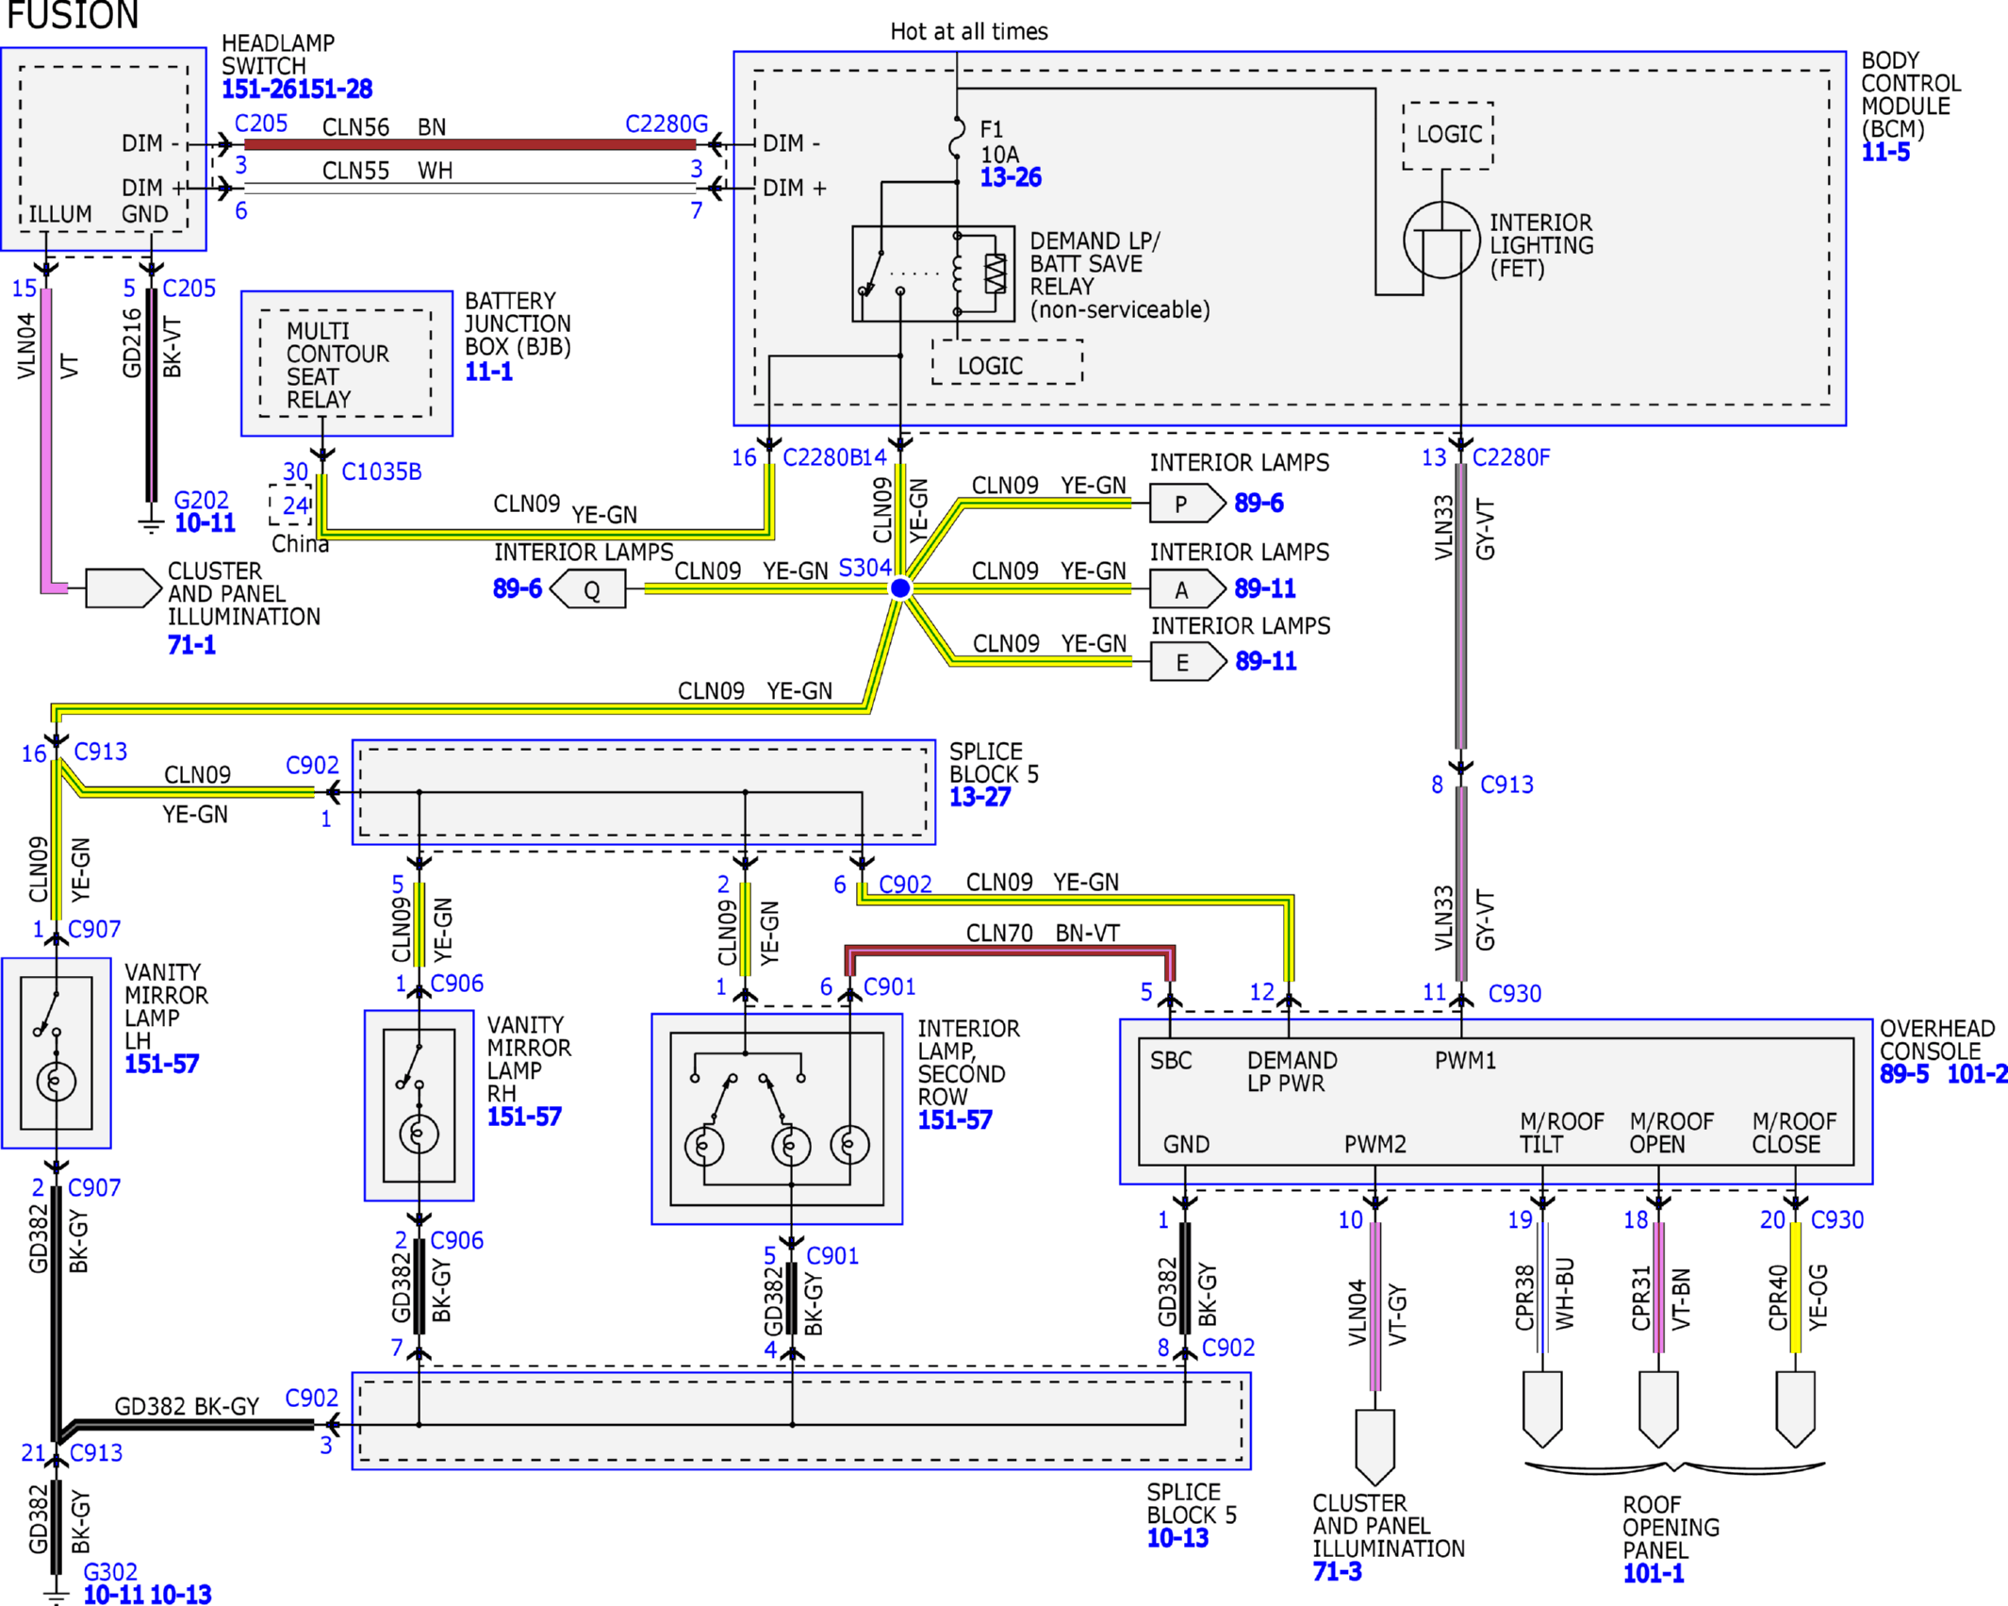Click the F1 10A fuse symbol
This screenshot has width=2008, height=1606.
tap(957, 139)
